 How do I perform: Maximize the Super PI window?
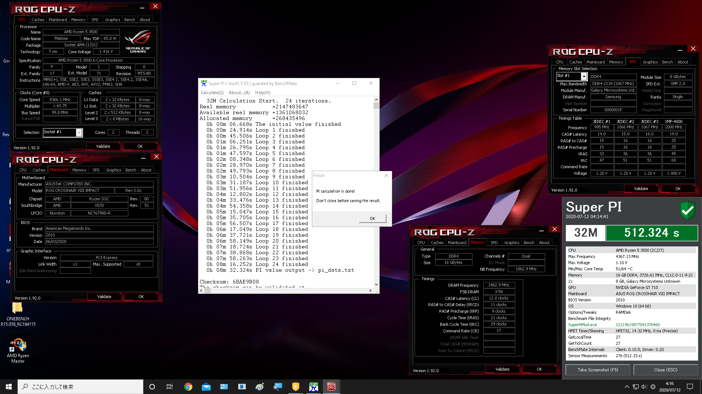coord(354,84)
